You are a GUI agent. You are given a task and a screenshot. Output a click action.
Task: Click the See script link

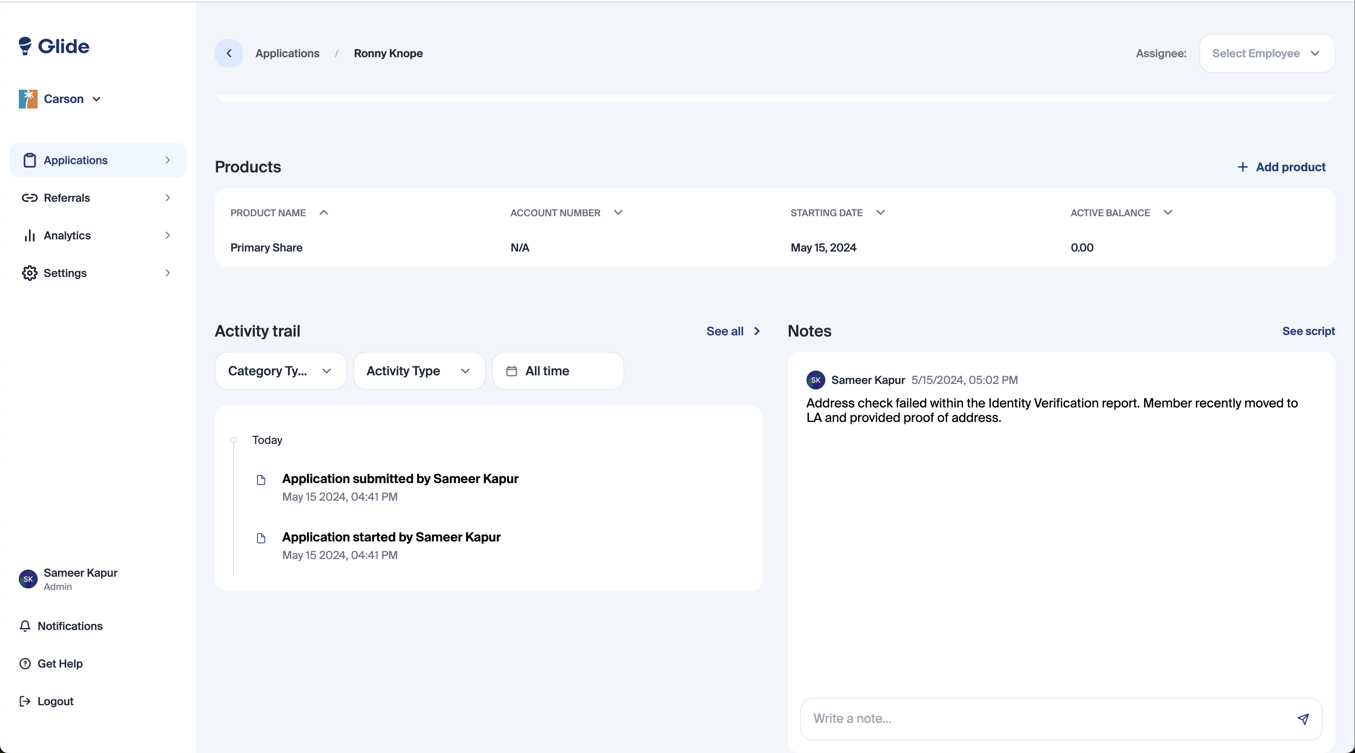coord(1308,331)
